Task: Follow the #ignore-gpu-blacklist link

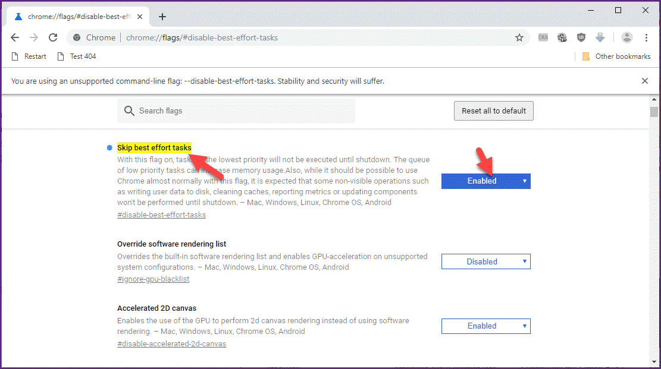Action: [153, 279]
